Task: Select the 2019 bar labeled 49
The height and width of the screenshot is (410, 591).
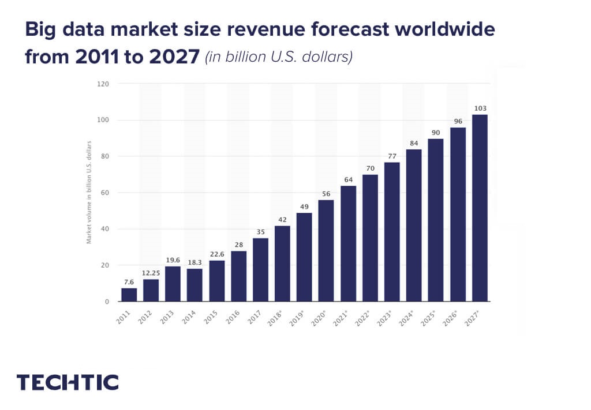Action: coord(304,257)
